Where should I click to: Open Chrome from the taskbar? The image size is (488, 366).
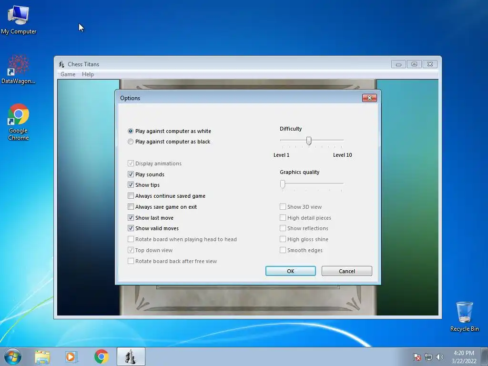tap(101, 356)
